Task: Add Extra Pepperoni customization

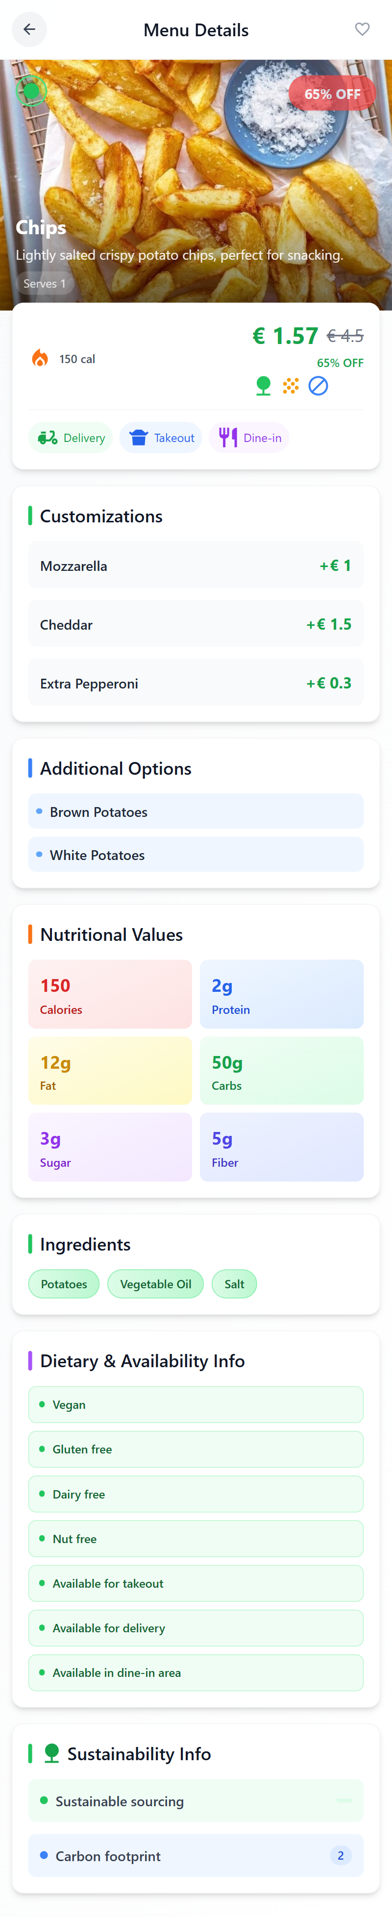Action: (x=196, y=683)
